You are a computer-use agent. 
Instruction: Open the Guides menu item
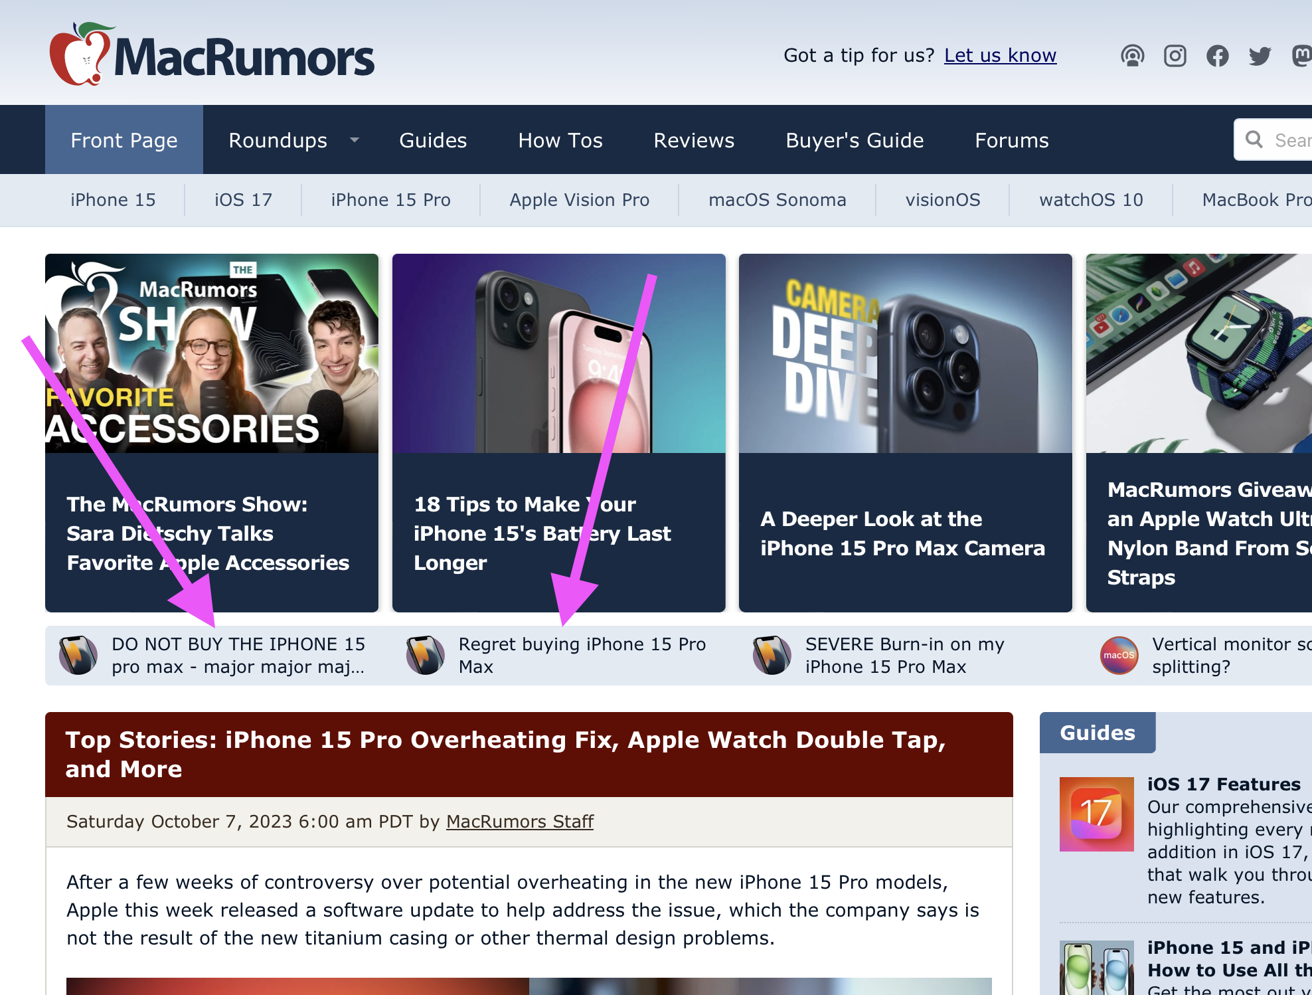(x=433, y=140)
